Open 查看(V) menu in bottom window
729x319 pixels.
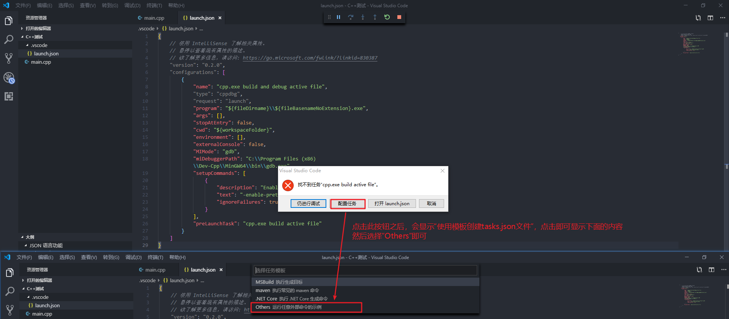89,257
